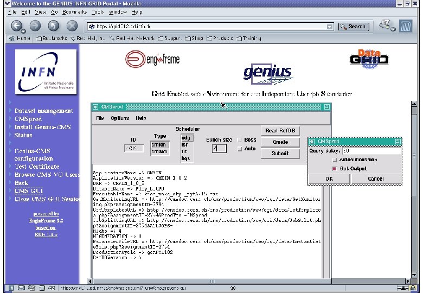
Task: Click the security lock icon in the status bar
Action: point(413,288)
